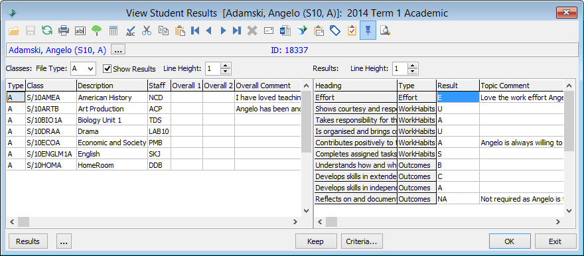Click the greyed-out save disk icon
Image resolution: width=584 pixels, height=256 pixels.
(31, 31)
